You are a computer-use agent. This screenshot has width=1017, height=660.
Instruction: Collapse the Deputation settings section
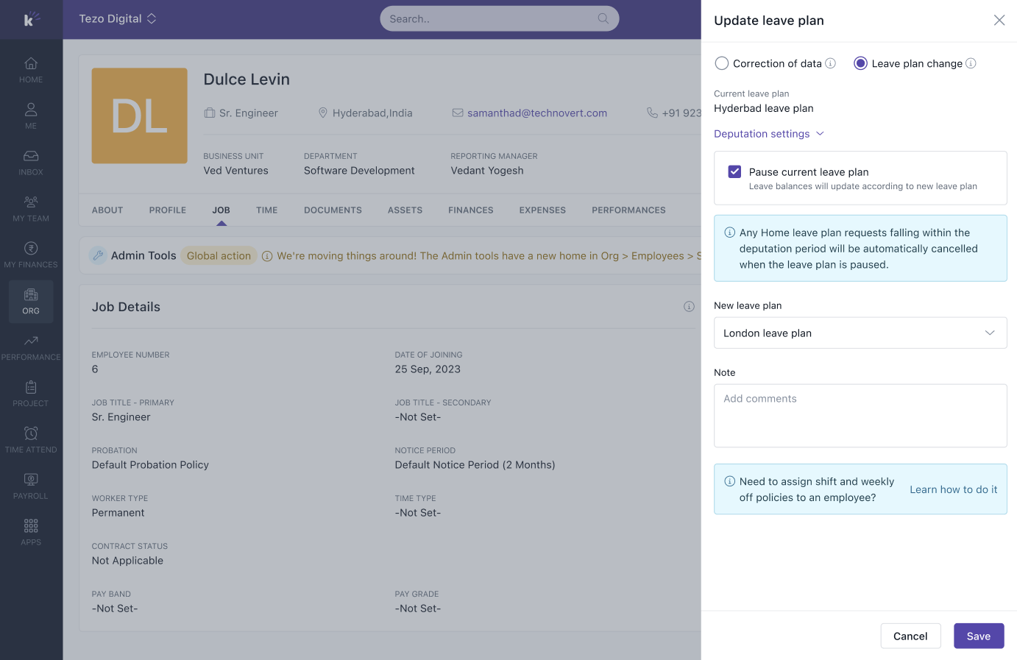(769, 134)
